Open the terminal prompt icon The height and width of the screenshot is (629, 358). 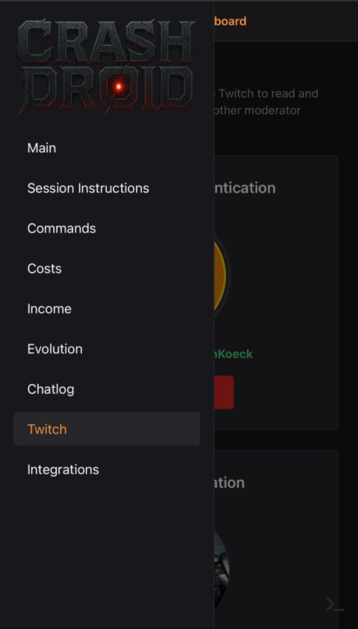click(x=334, y=604)
